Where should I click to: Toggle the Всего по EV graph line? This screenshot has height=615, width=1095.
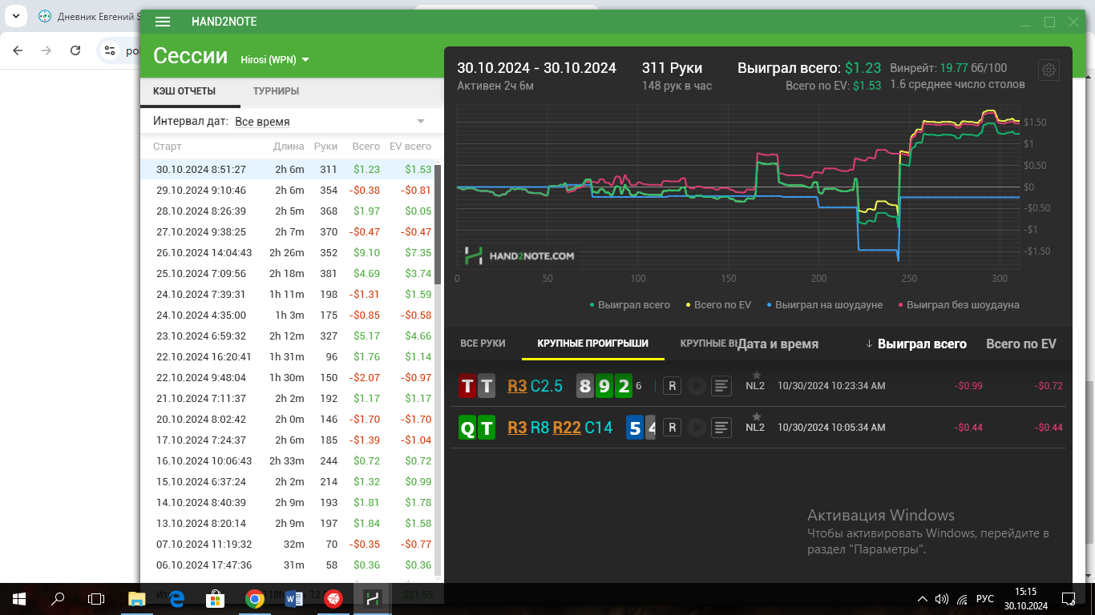(x=718, y=304)
